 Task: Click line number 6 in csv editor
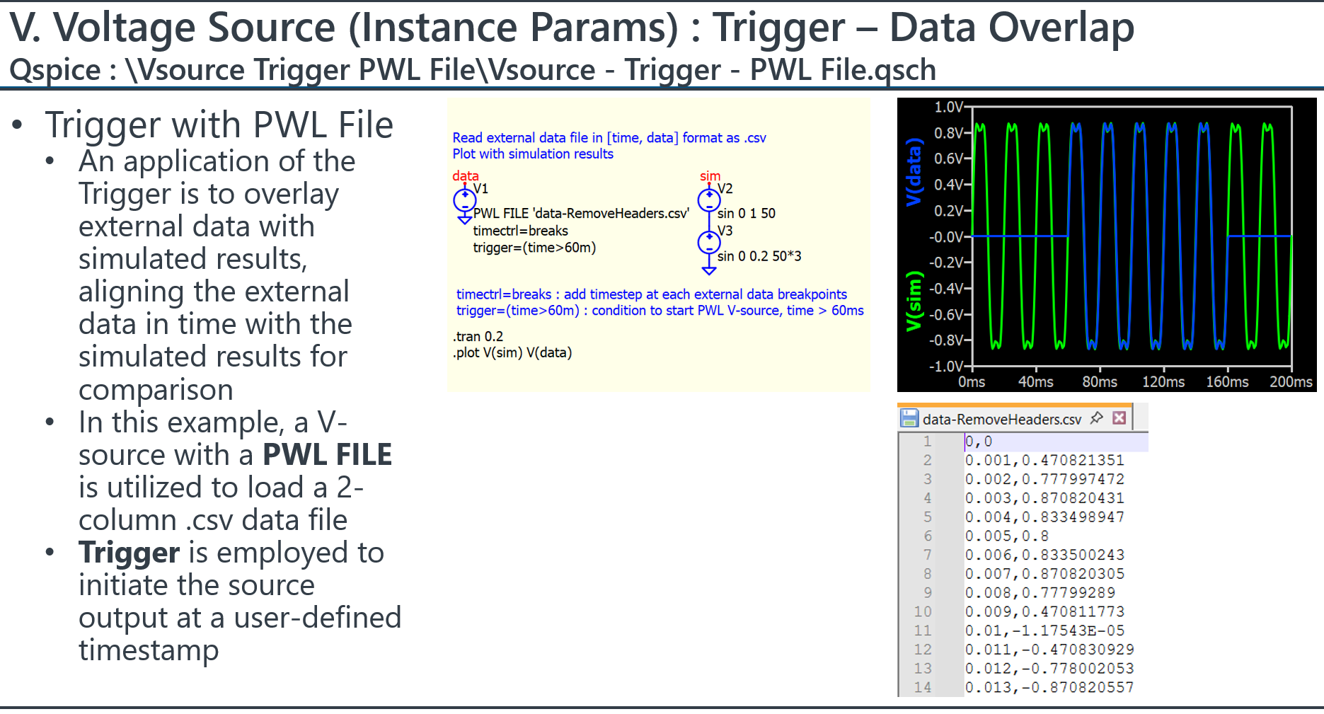[x=927, y=536]
